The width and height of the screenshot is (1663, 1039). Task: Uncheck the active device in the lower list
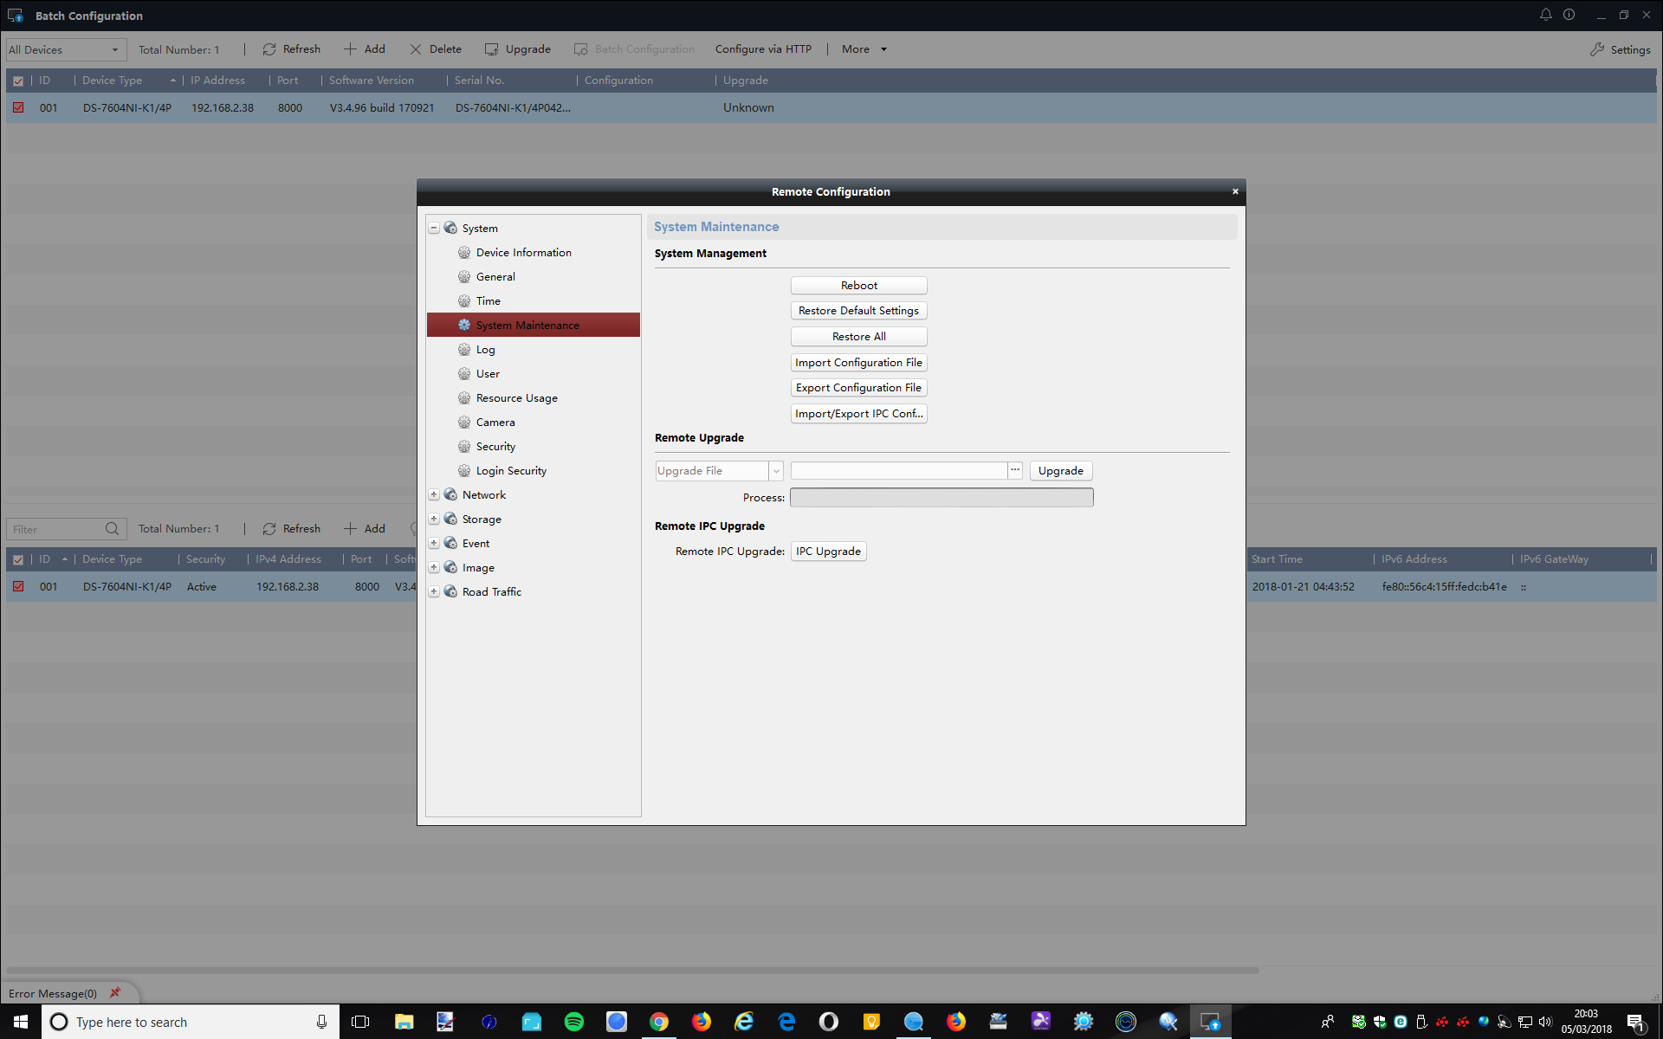18,586
